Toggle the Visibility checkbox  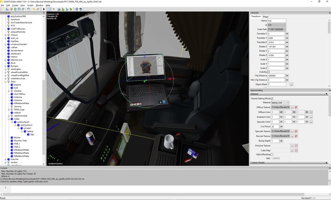tap(269, 72)
